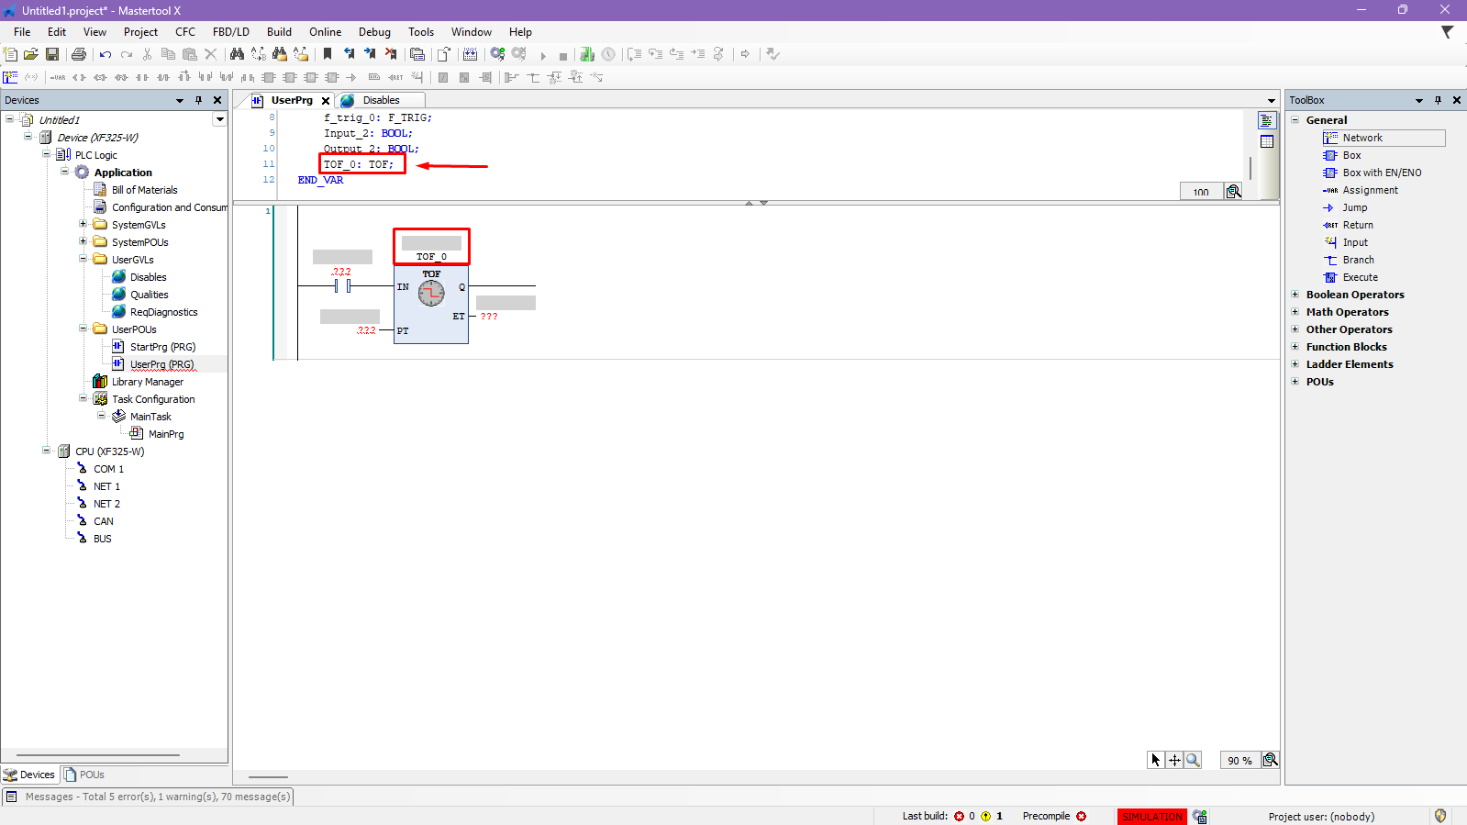Viewport: 1467px width, 825px height.
Task: Click the Toggle Bookmark icon
Action: [328, 55]
